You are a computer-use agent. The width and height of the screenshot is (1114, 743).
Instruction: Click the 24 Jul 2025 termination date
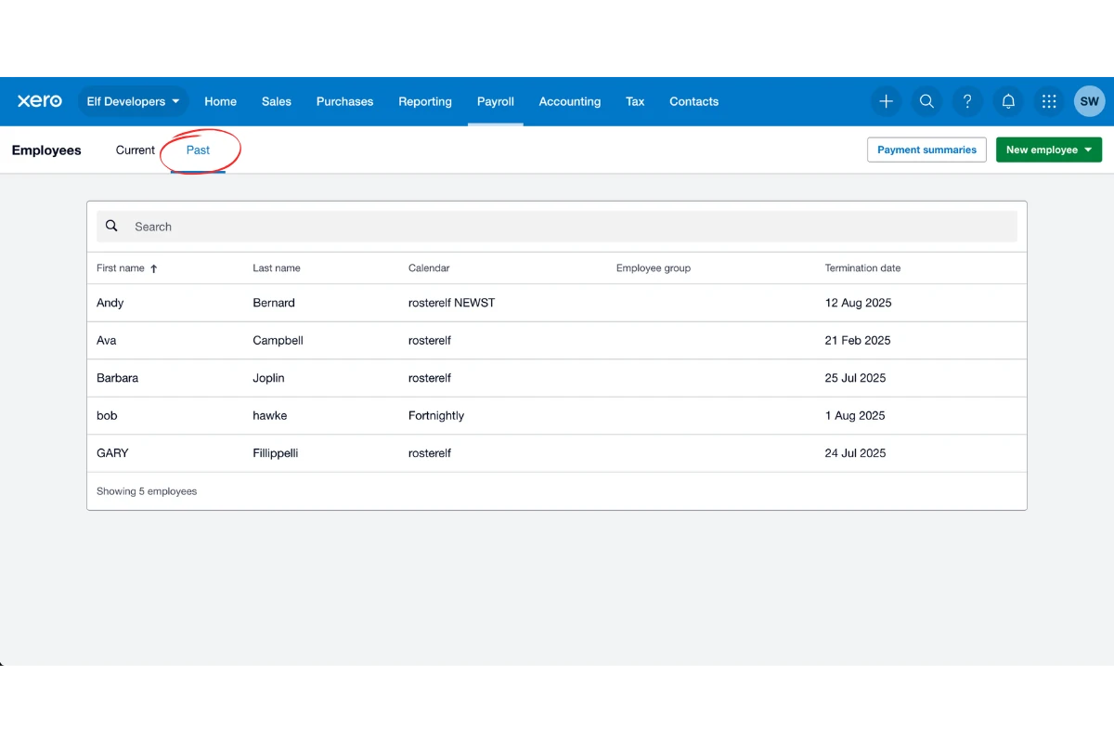(x=855, y=453)
